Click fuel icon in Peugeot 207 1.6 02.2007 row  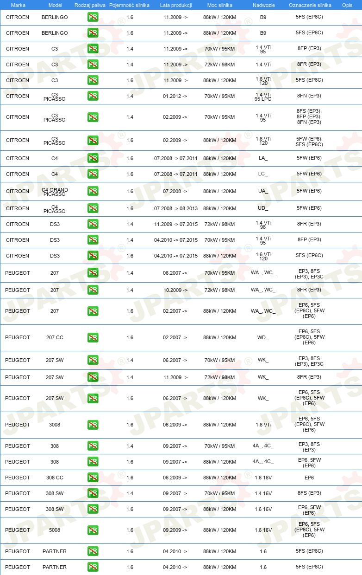(93, 311)
